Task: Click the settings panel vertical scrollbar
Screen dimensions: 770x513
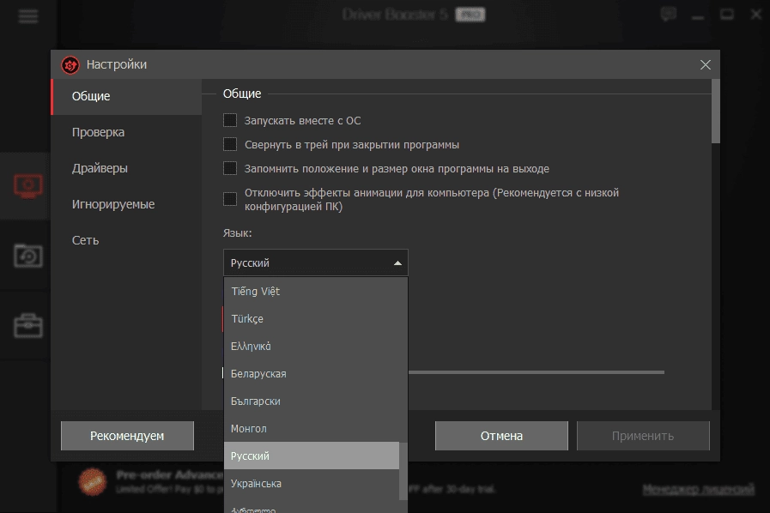Action: point(716,112)
